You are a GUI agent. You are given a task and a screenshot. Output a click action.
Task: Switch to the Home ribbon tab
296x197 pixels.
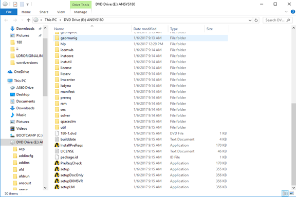[26, 12]
